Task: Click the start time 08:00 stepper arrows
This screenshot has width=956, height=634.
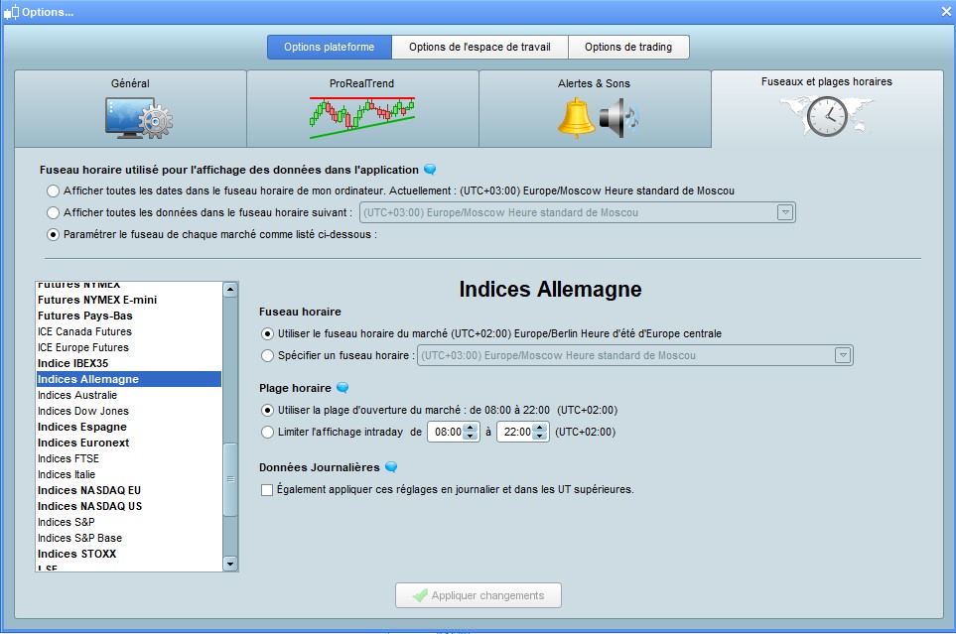Action: 471,432
